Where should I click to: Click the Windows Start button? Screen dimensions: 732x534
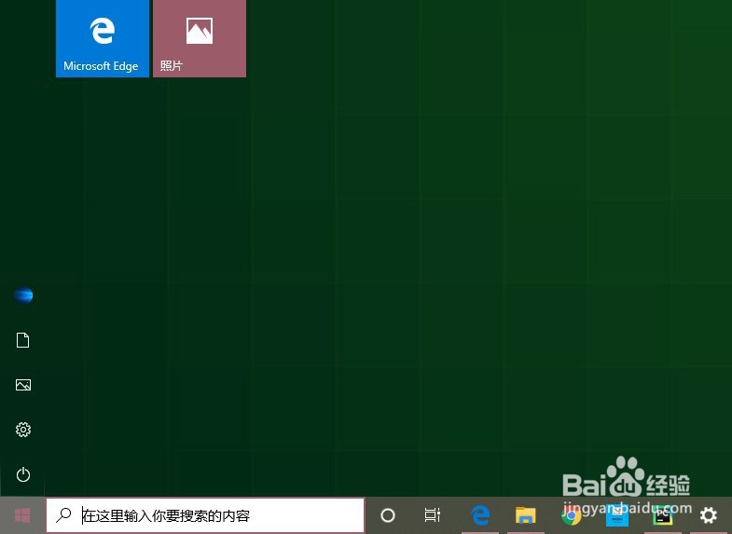22,515
